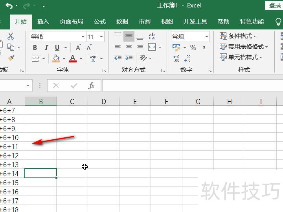The width and height of the screenshot is (283, 212).
Task: Toggle Italic formatting
Action: 46,48
